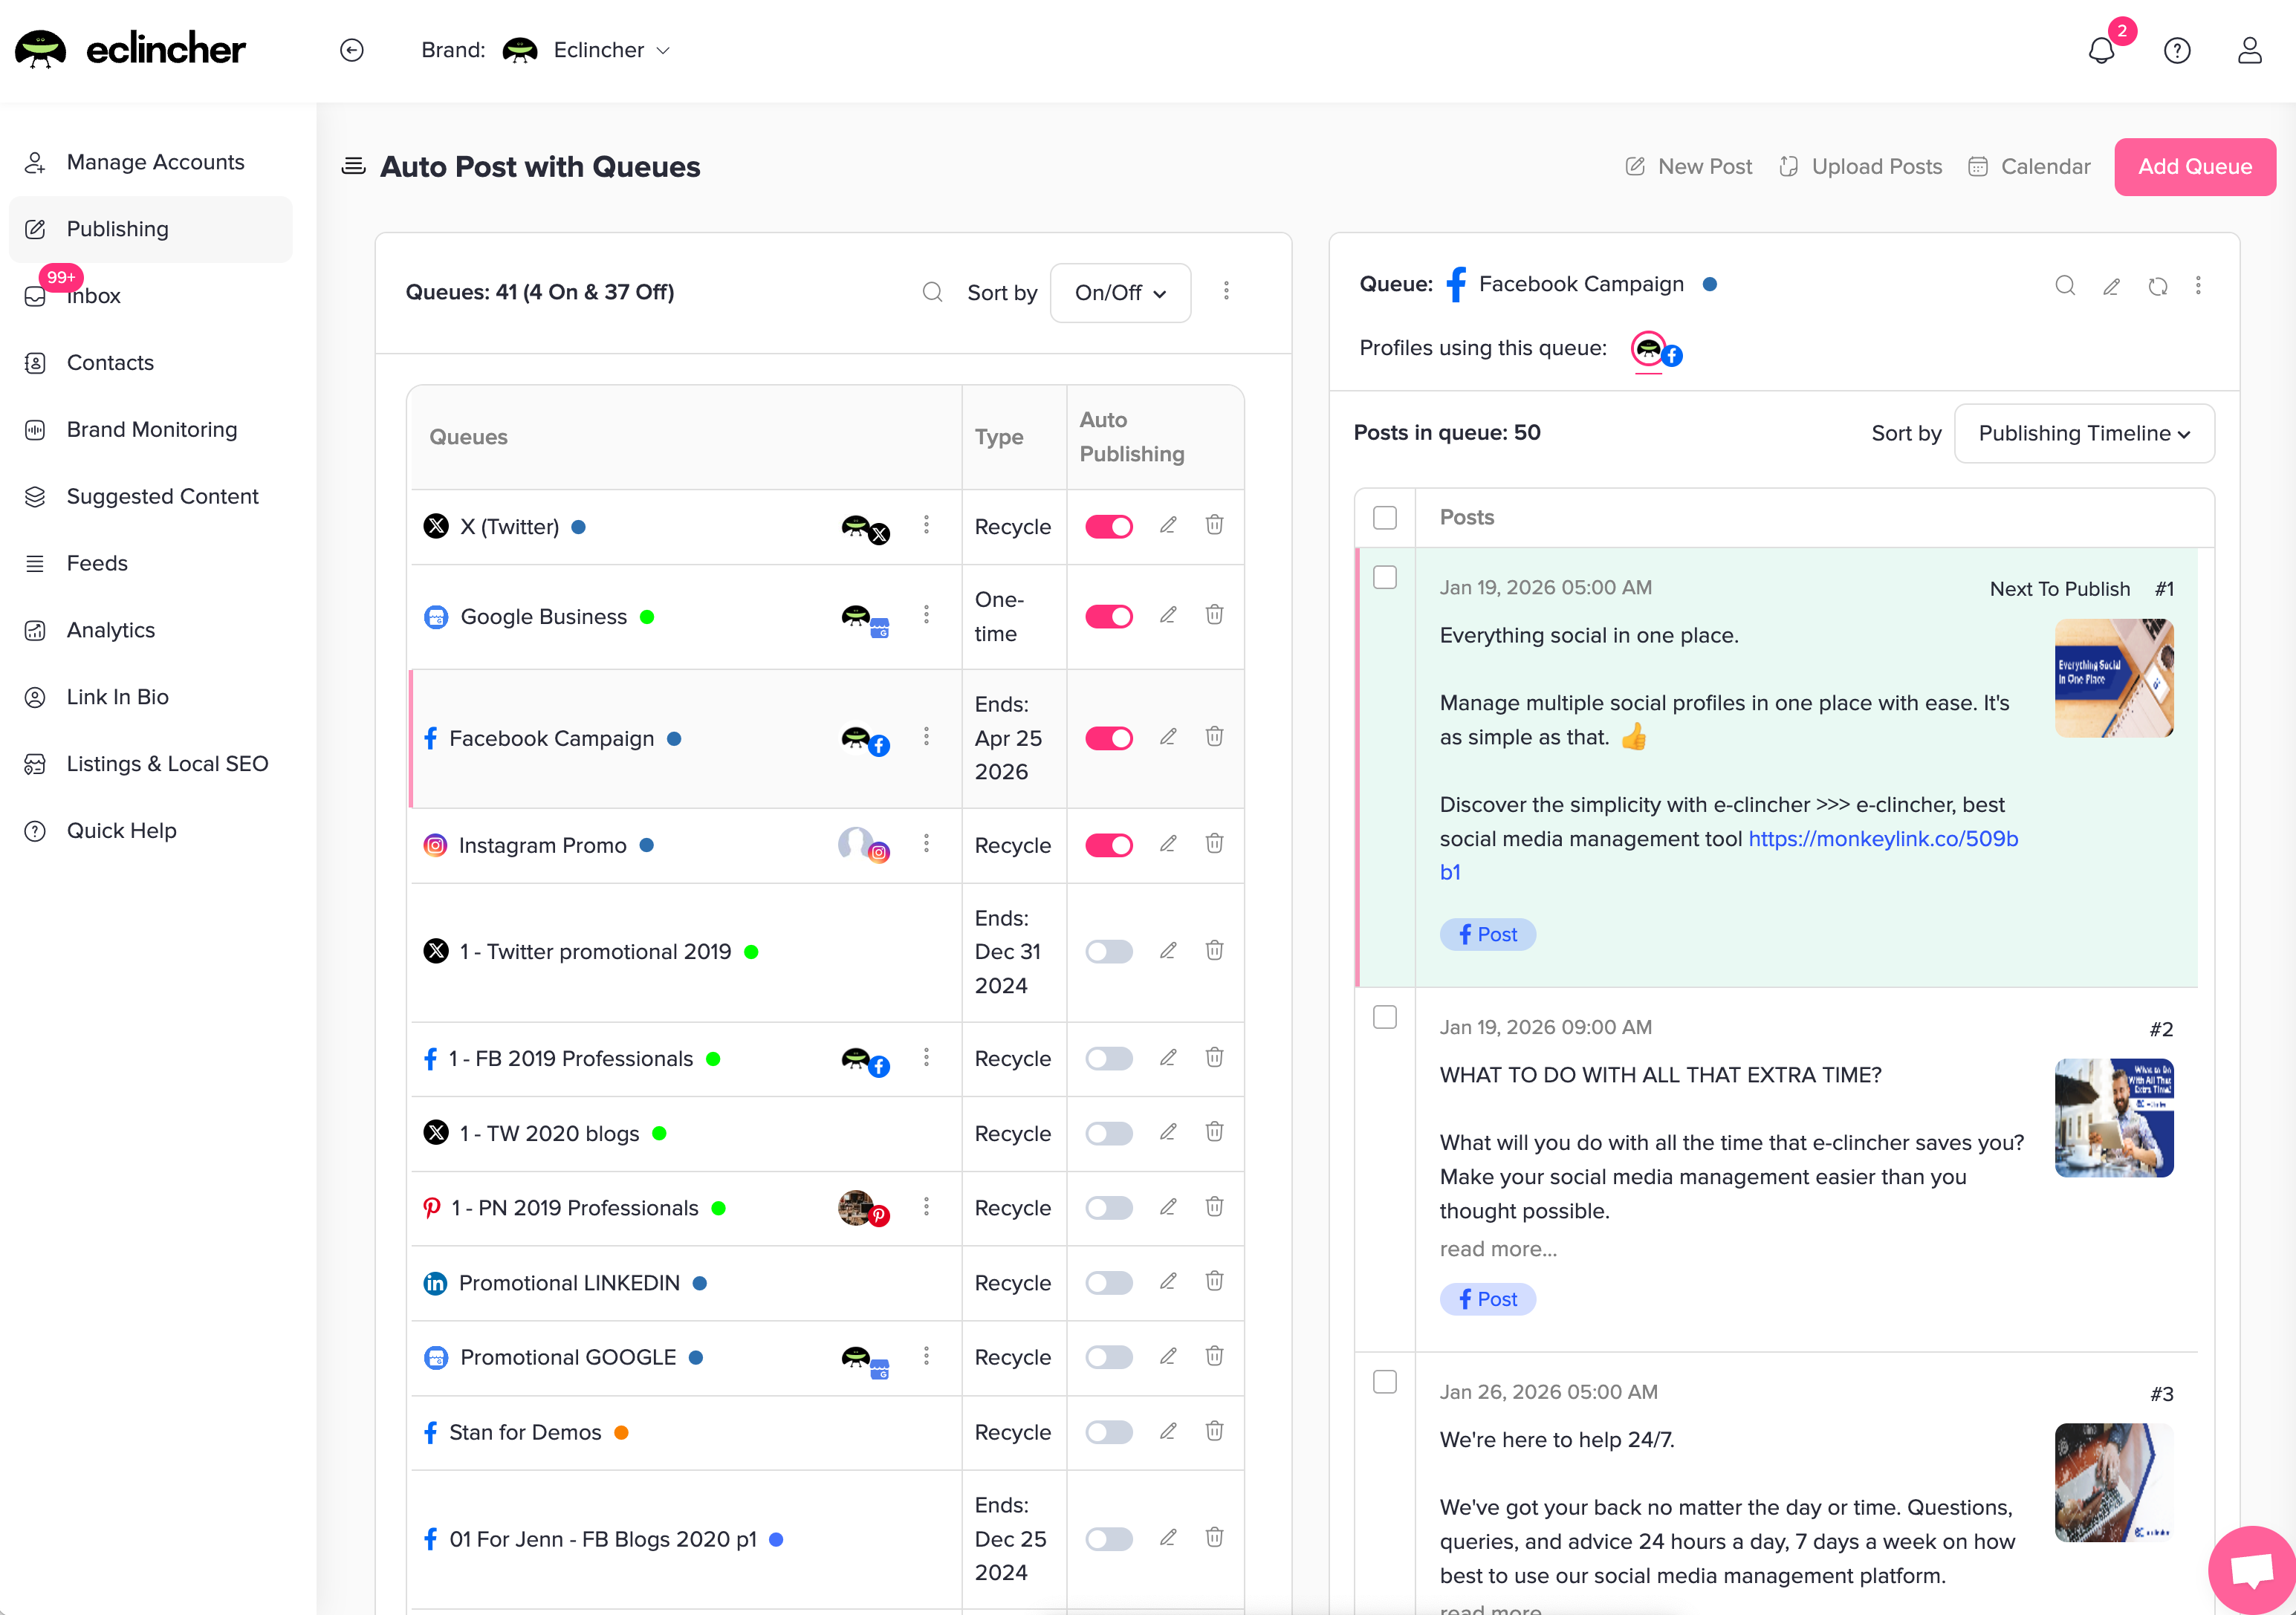Viewport: 2296px width, 1615px height.
Task: Go to Brand Monitoring in sidebar
Action: [x=152, y=430]
